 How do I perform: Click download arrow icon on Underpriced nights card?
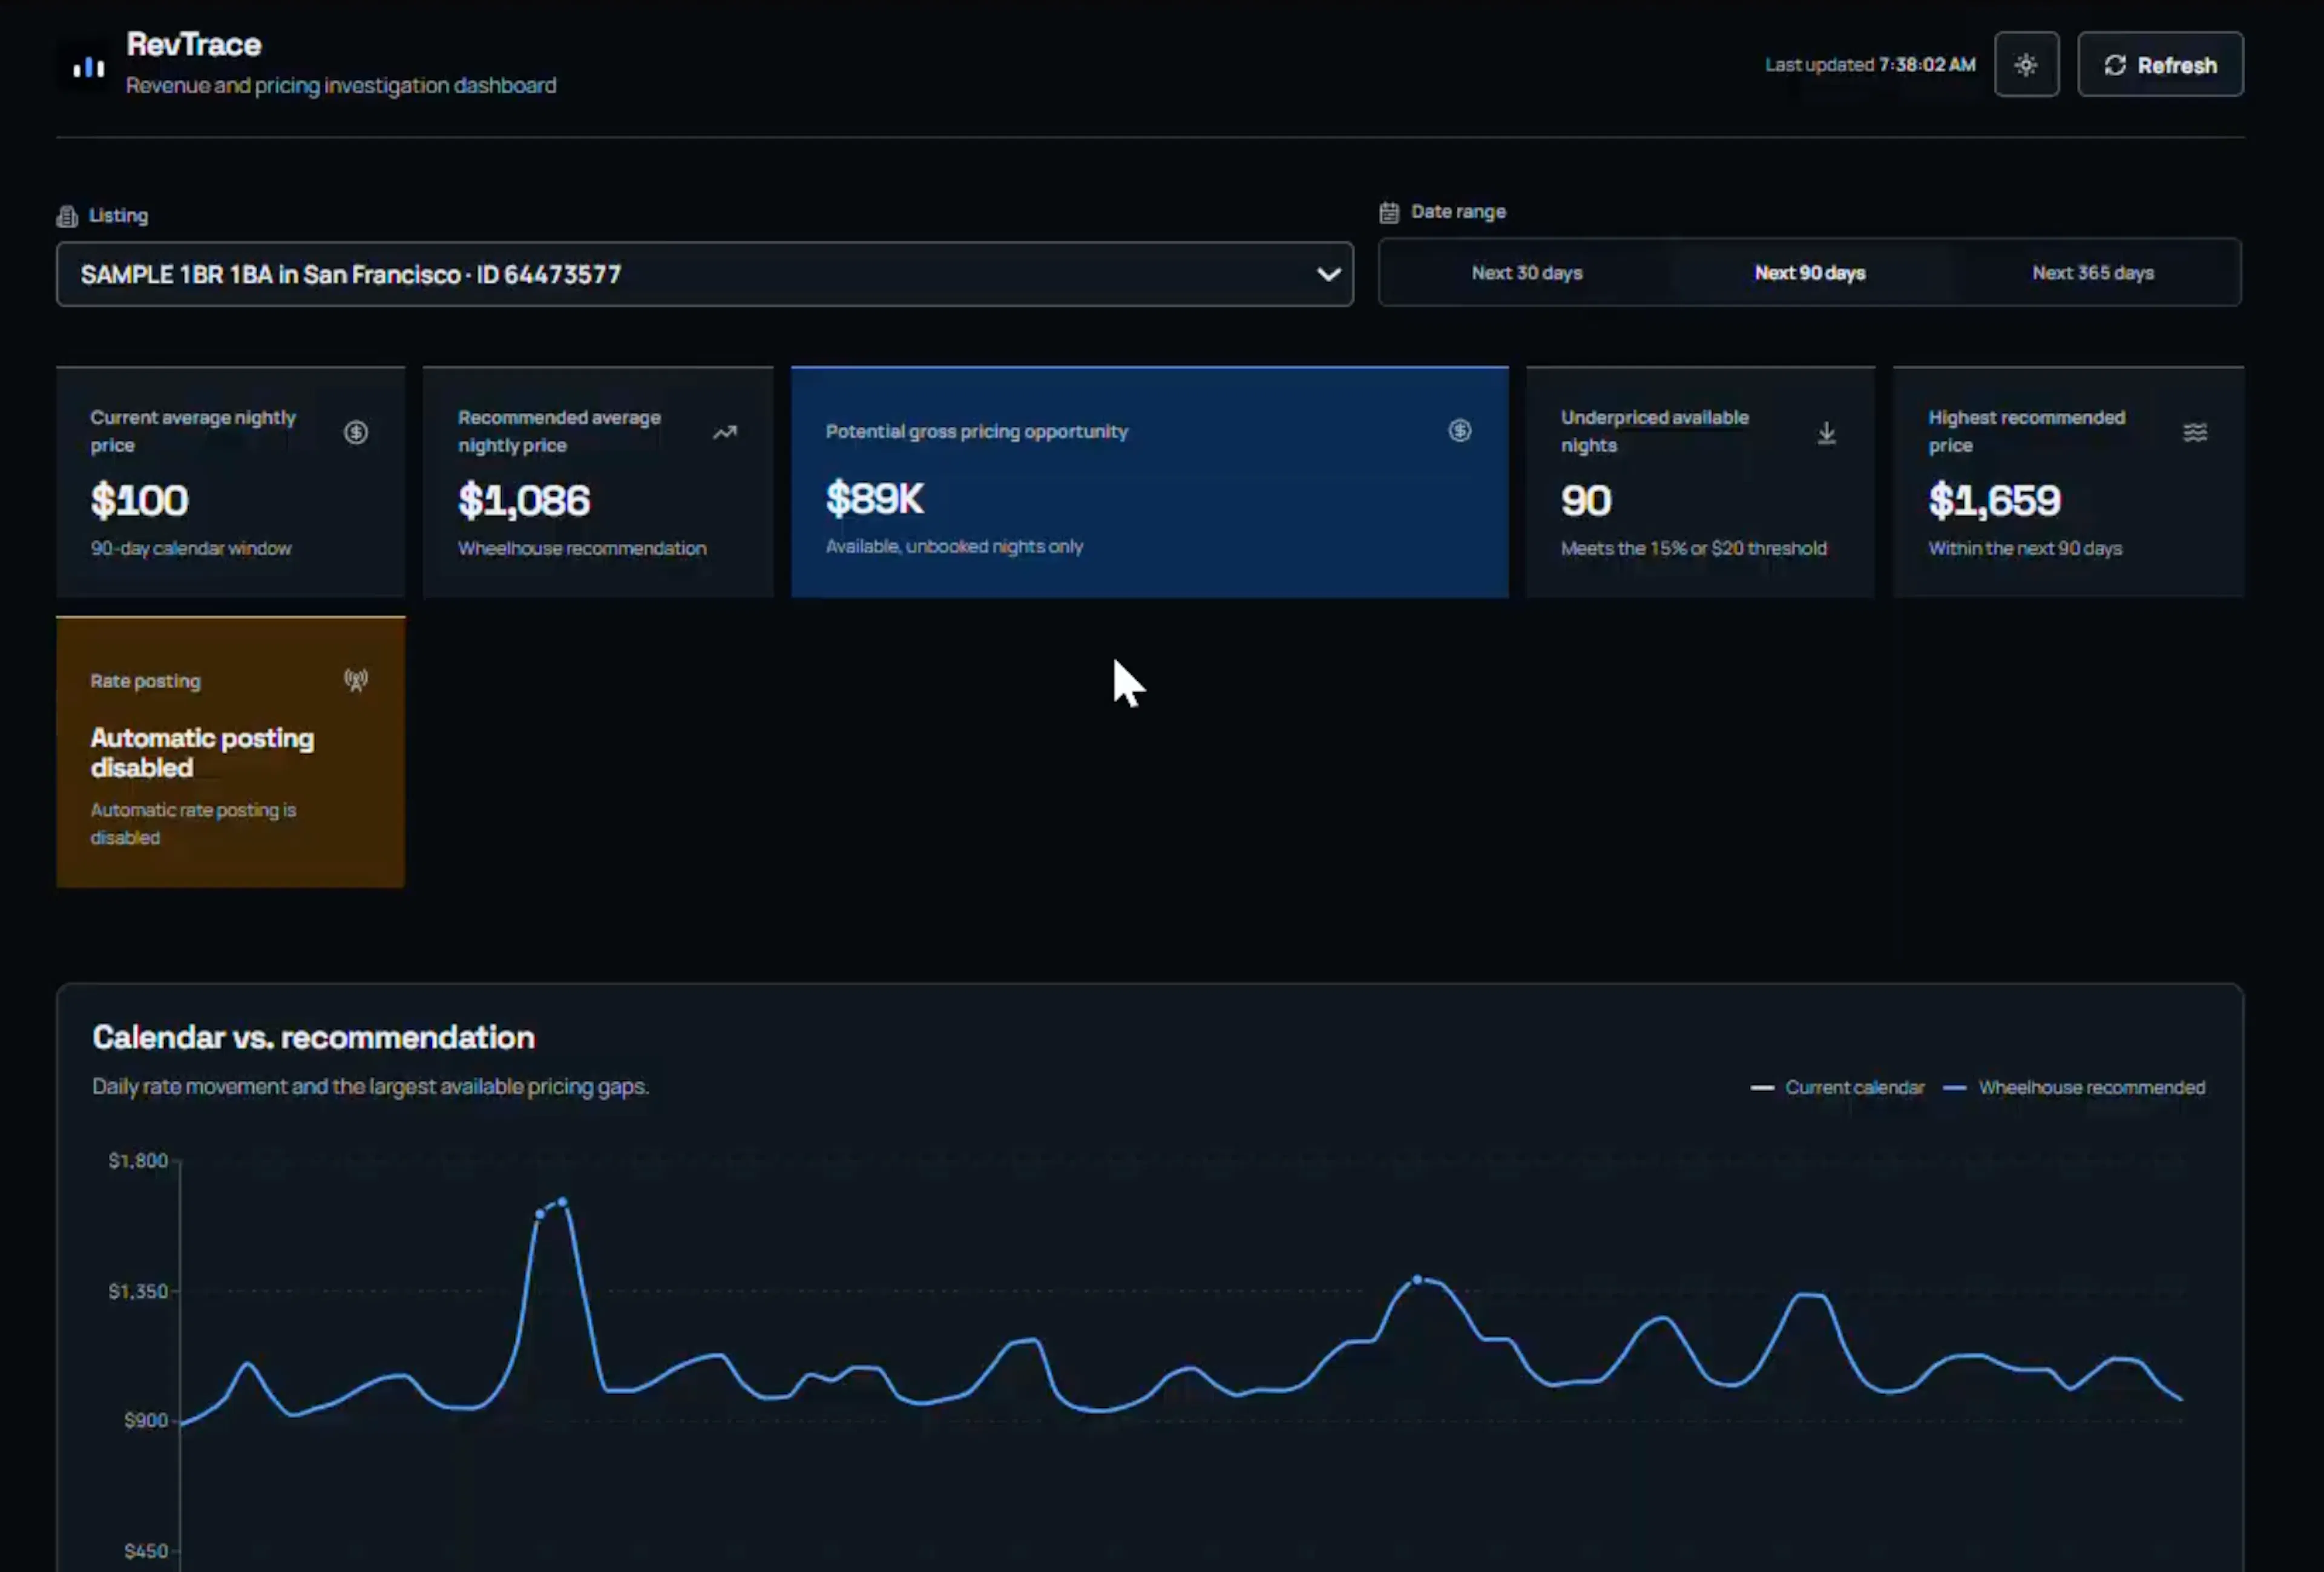pyautogui.click(x=1826, y=432)
